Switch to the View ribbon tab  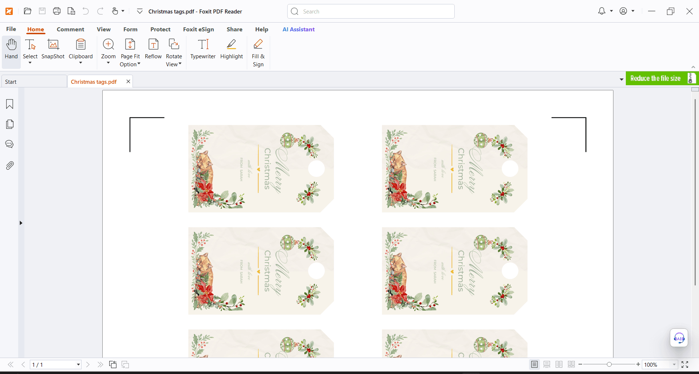(104, 29)
